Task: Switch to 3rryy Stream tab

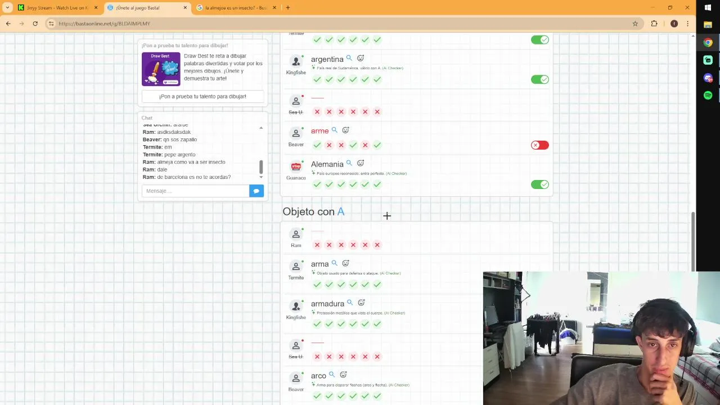Action: click(x=57, y=7)
